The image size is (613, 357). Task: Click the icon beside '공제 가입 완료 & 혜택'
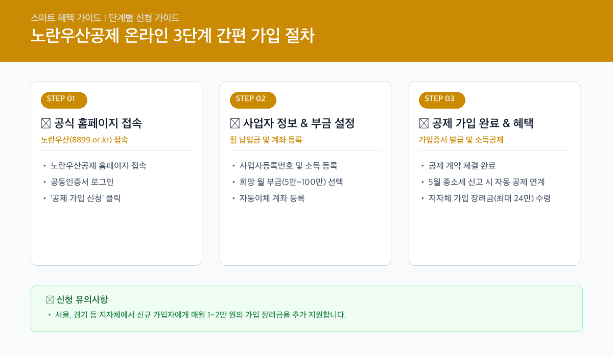424,123
